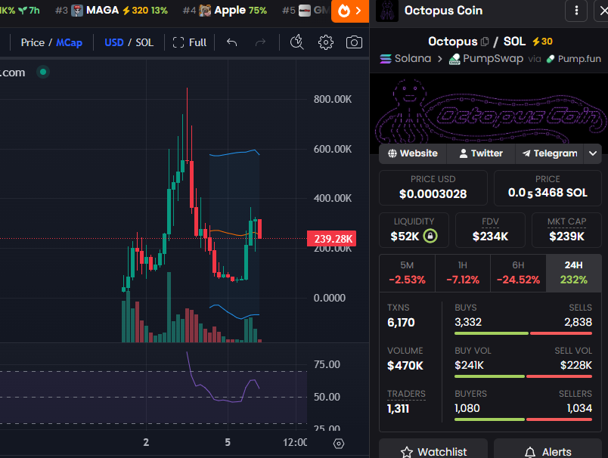This screenshot has width=608, height=458.
Task: Click the SELLS 2,838 value
Action: tap(579, 322)
